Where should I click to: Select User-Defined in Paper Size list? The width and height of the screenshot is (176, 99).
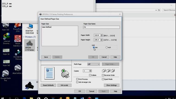pyautogui.click(x=47, y=27)
